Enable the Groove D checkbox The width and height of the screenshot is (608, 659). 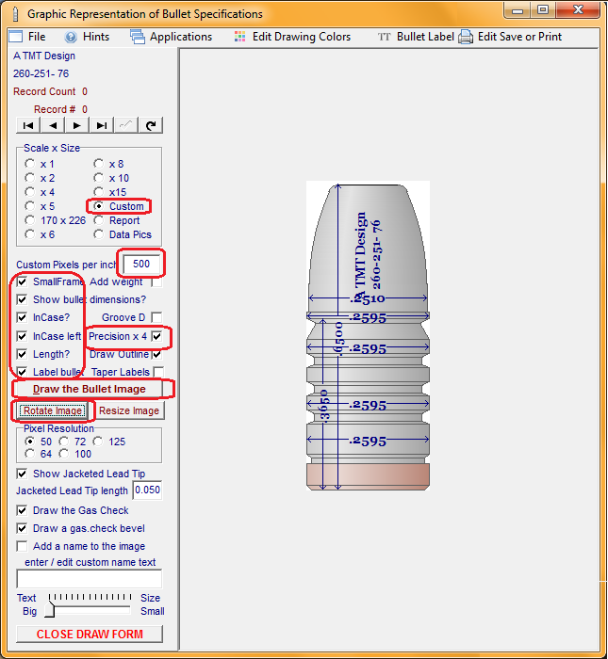(x=156, y=317)
